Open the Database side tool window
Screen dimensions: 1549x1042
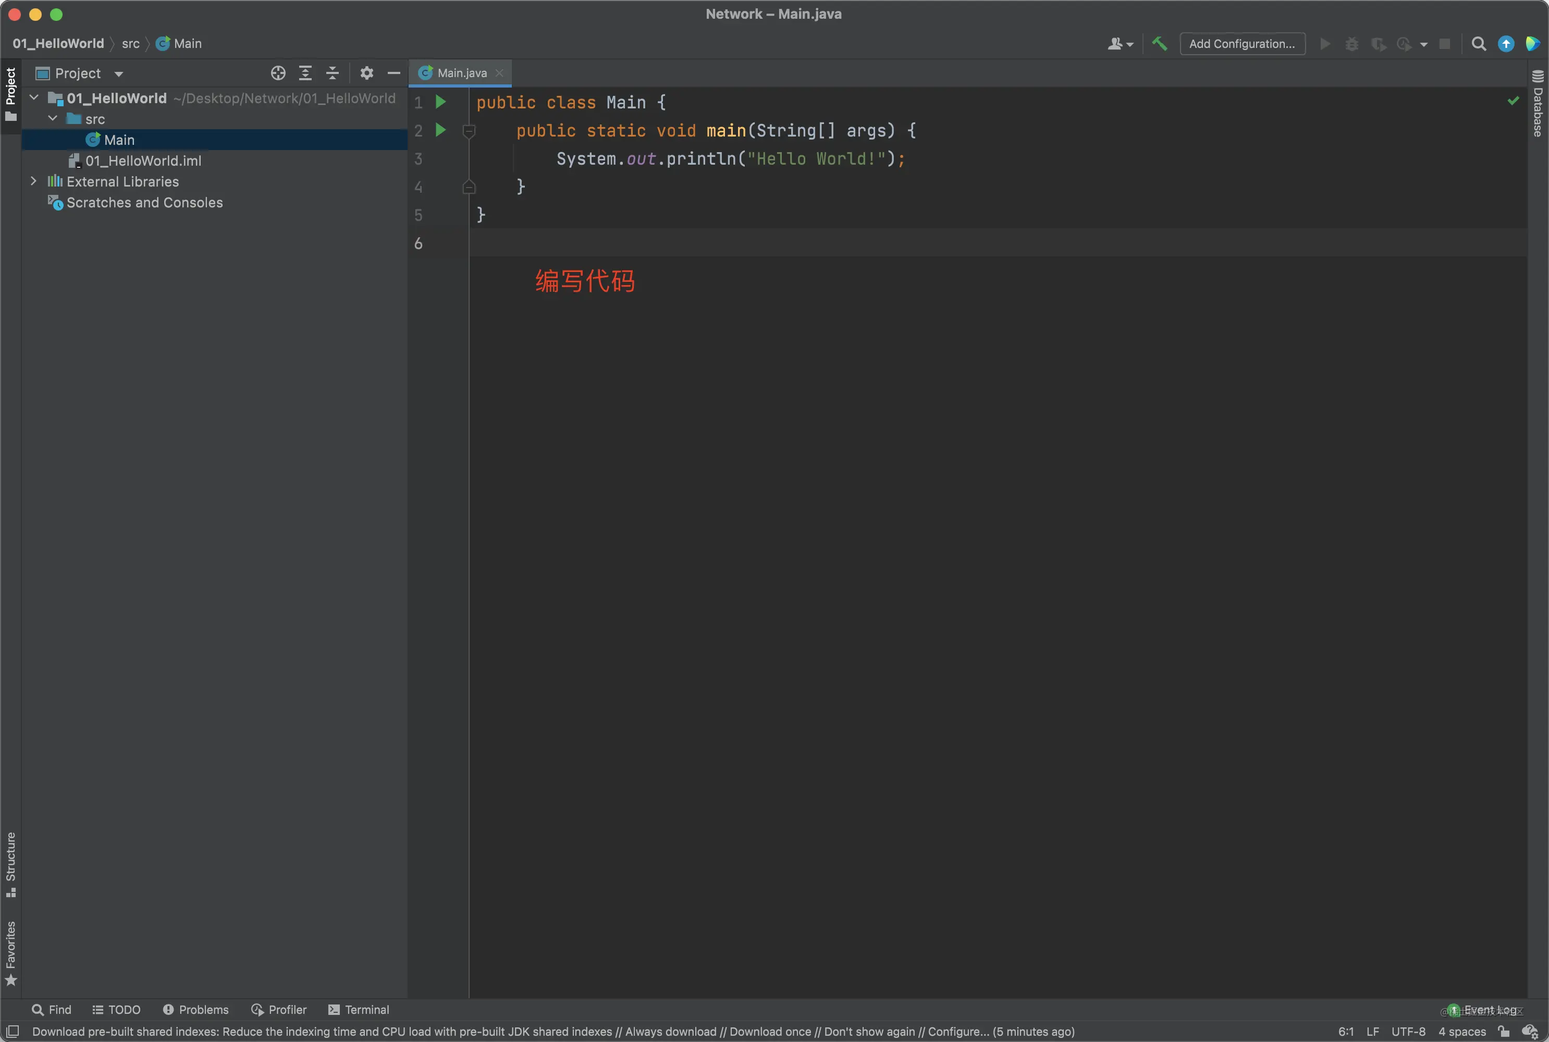tap(1538, 103)
